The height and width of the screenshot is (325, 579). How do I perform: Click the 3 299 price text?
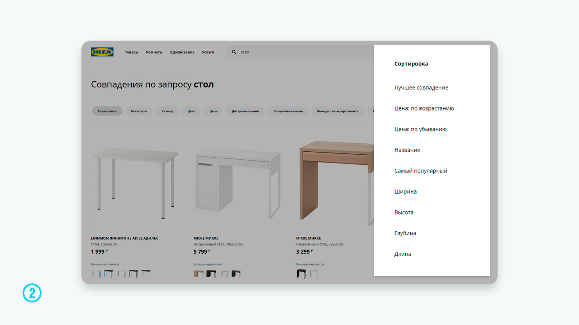click(x=304, y=252)
